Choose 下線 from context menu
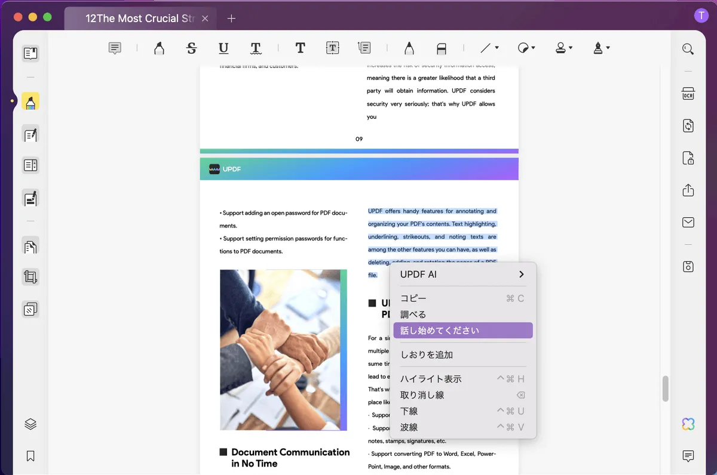The width and height of the screenshot is (717, 475). pyautogui.click(x=463, y=411)
